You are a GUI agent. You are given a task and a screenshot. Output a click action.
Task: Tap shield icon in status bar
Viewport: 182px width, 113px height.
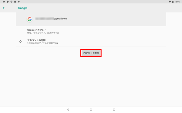pos(8,2)
